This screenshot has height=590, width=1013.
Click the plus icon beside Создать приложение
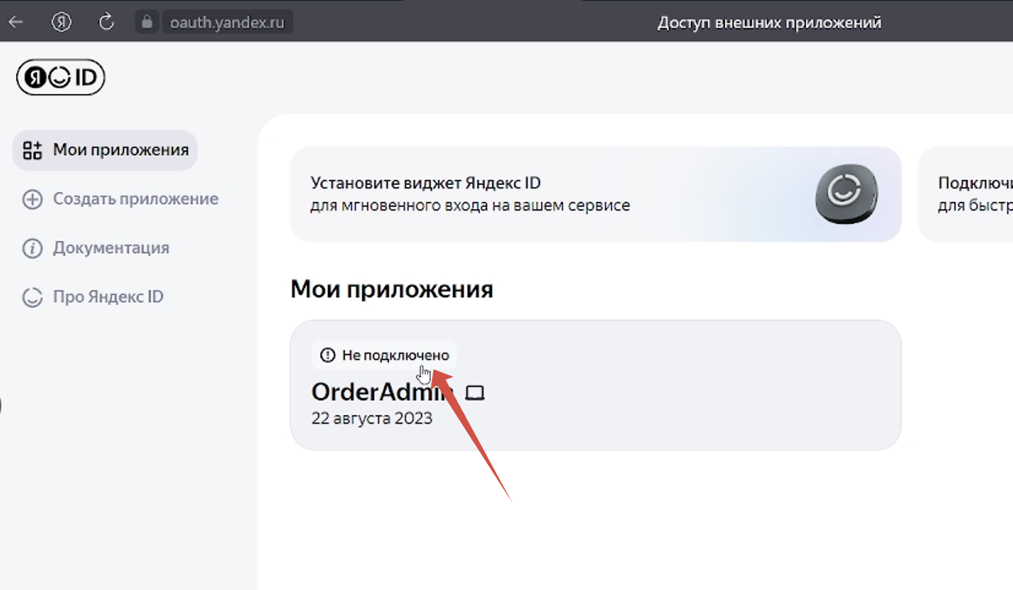coord(32,199)
